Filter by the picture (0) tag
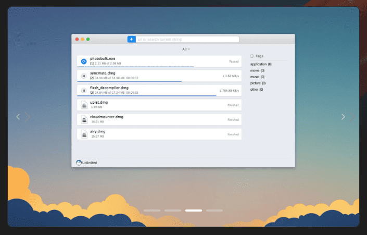The width and height of the screenshot is (367, 235). [x=258, y=83]
